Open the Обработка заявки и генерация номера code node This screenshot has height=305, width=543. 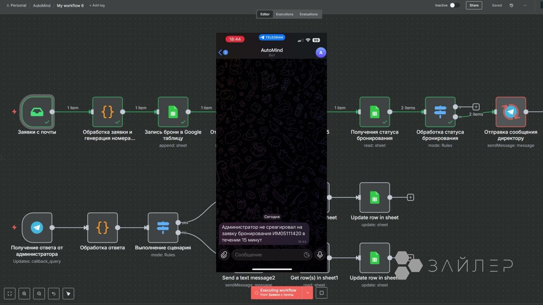pos(108,112)
